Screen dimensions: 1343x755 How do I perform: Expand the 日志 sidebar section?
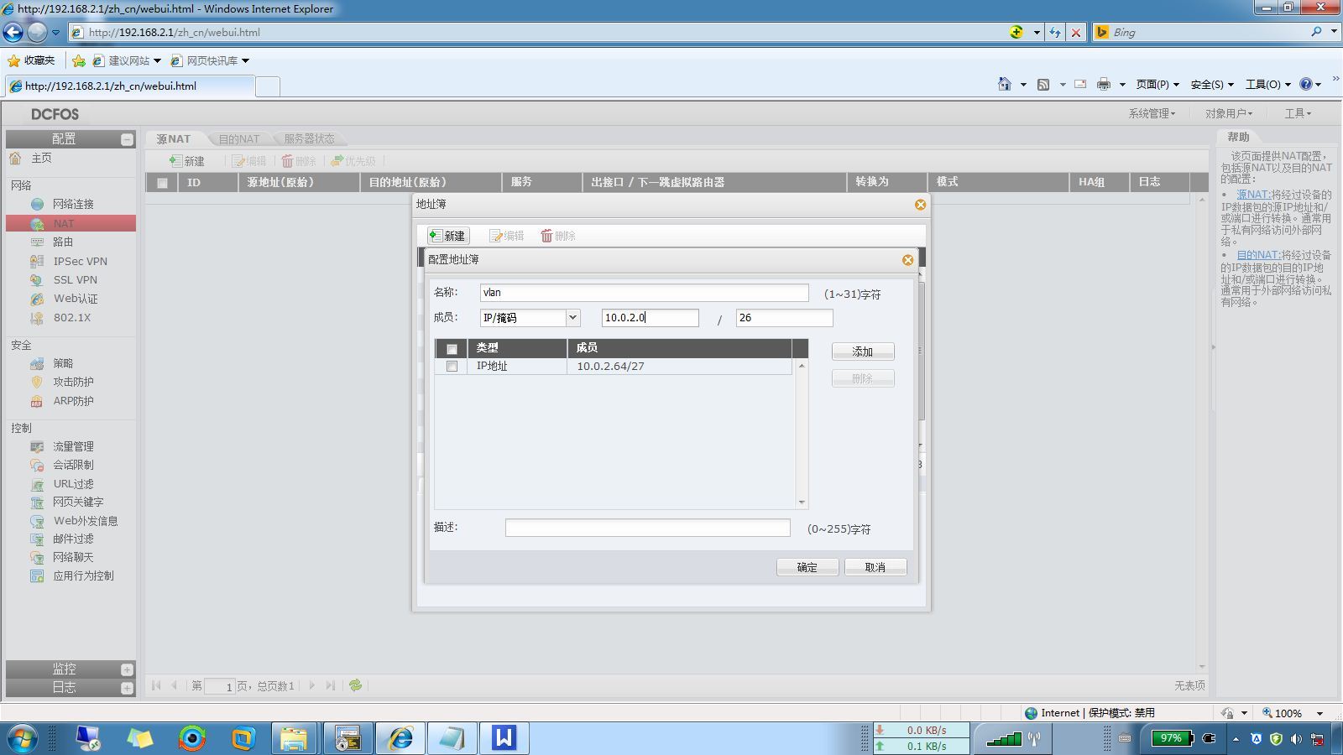[x=127, y=688]
